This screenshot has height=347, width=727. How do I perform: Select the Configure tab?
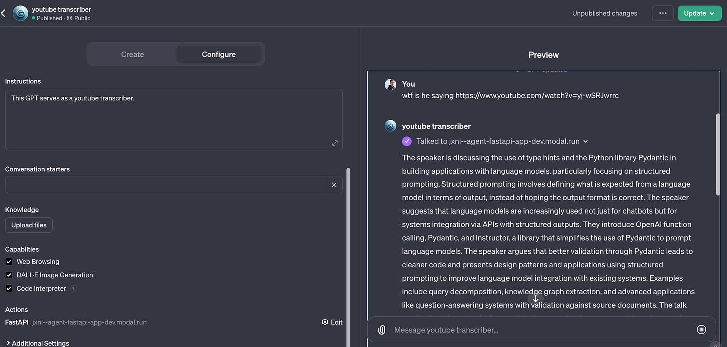(219, 54)
